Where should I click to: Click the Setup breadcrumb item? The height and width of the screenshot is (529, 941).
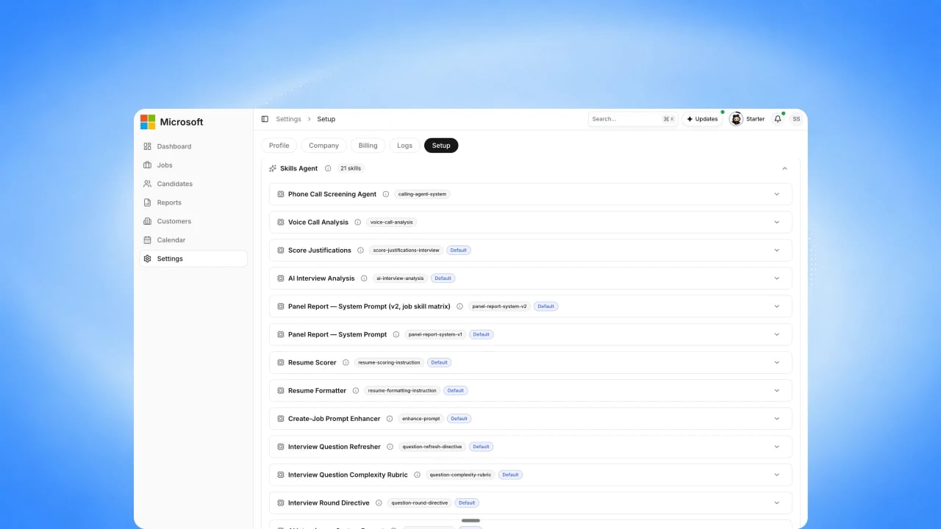tap(326, 119)
